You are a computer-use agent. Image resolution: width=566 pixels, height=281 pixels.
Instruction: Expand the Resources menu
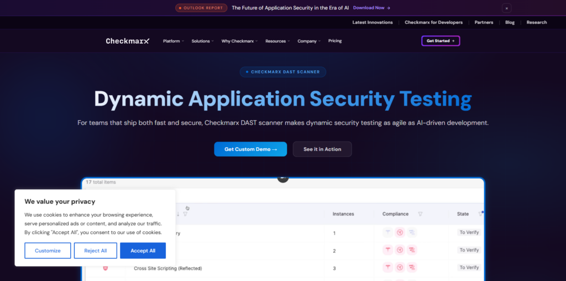click(277, 41)
